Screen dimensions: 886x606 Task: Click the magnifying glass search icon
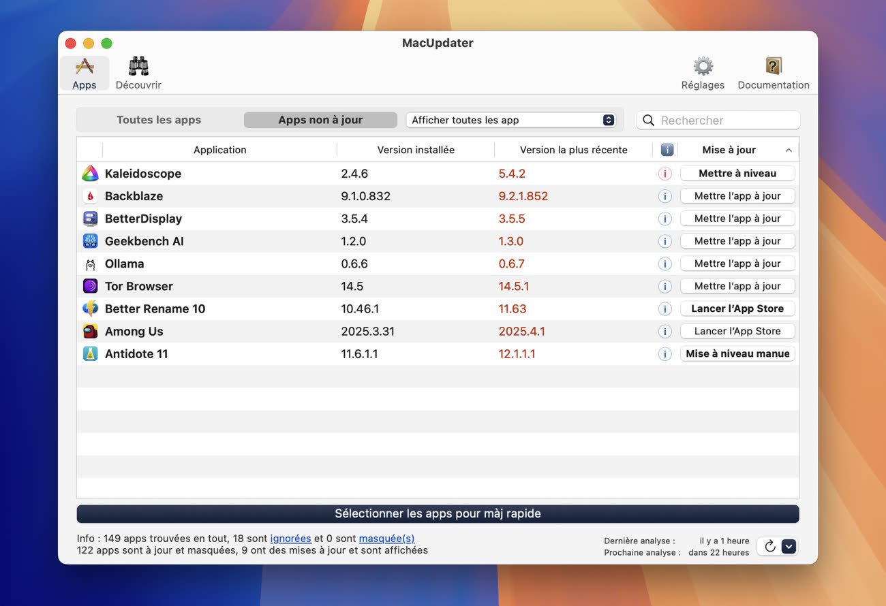click(648, 121)
